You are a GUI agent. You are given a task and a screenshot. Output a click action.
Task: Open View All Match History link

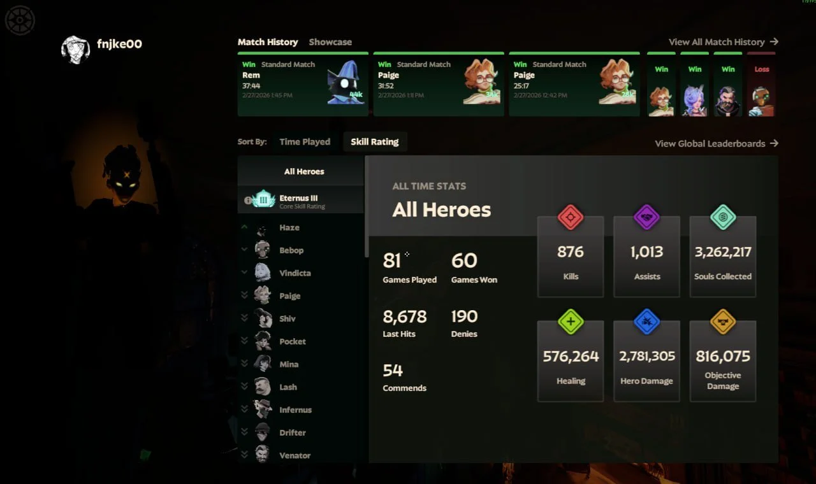(x=724, y=42)
